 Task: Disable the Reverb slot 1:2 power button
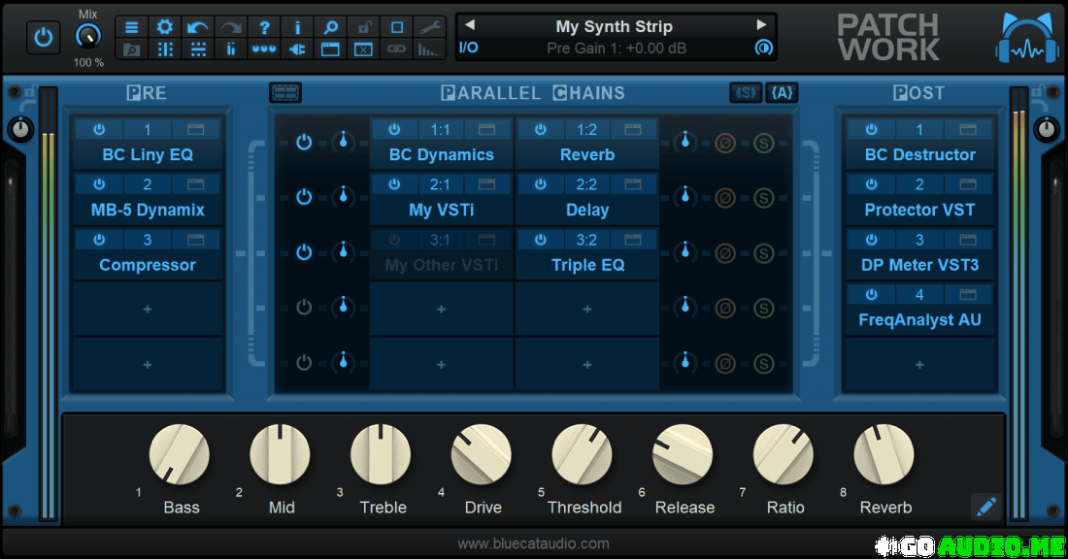[540, 129]
